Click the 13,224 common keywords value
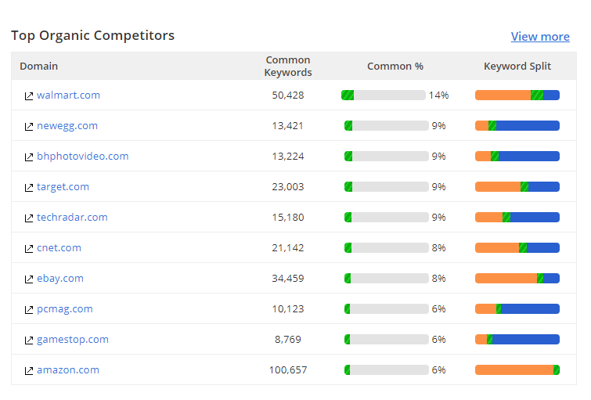This screenshot has height=400, width=591. [x=288, y=156]
